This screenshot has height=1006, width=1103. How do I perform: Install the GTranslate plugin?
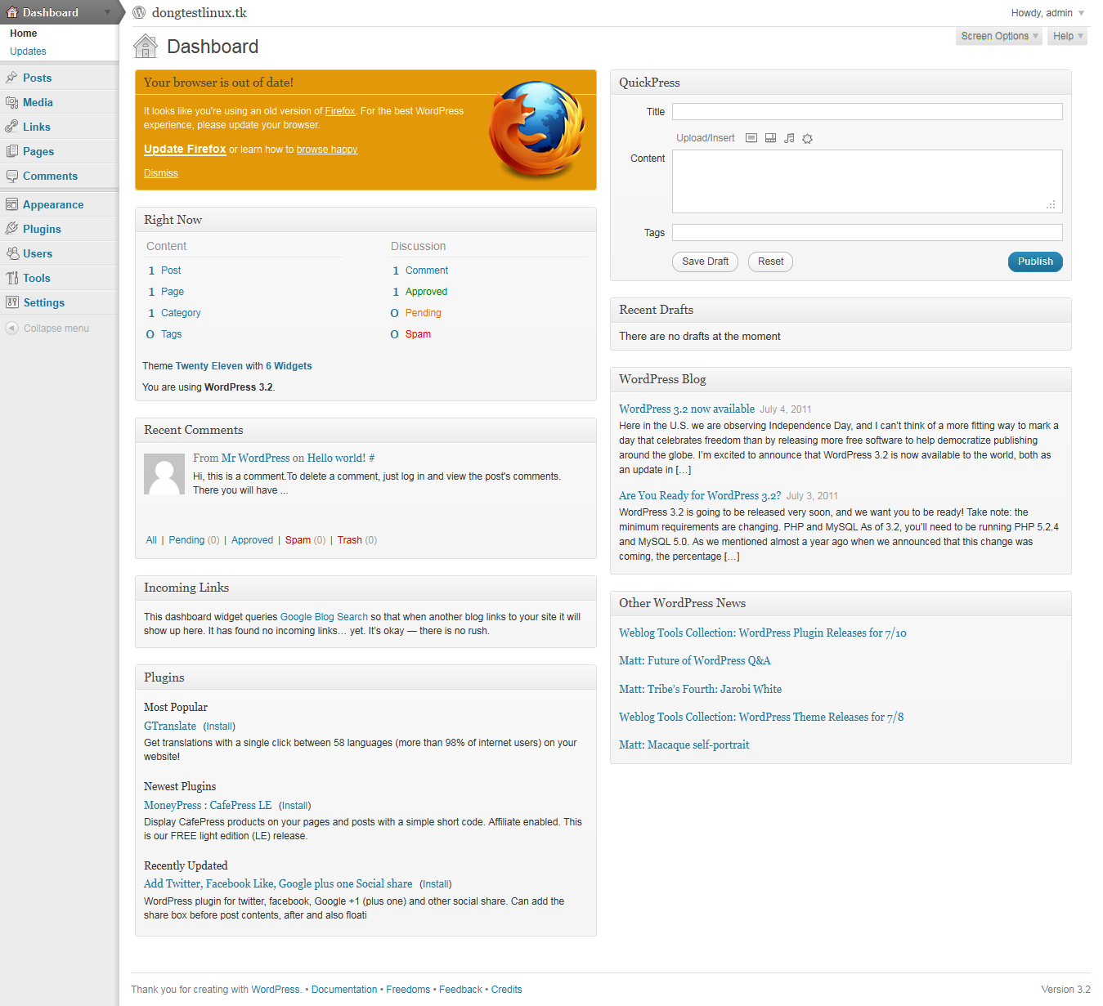click(x=219, y=727)
